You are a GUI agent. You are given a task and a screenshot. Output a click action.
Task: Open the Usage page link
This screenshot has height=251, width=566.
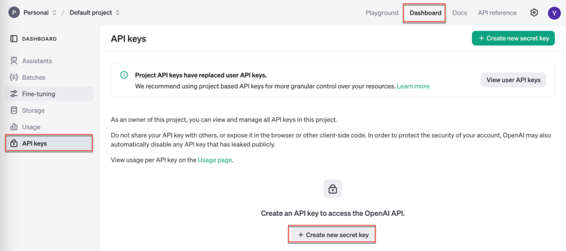coord(215,160)
